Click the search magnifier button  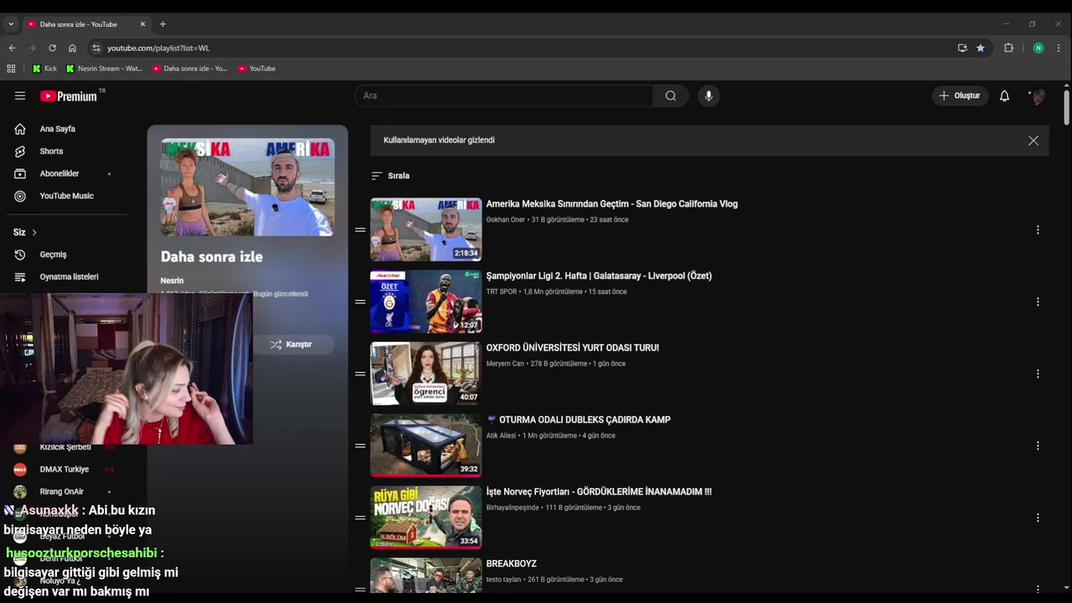click(x=671, y=95)
